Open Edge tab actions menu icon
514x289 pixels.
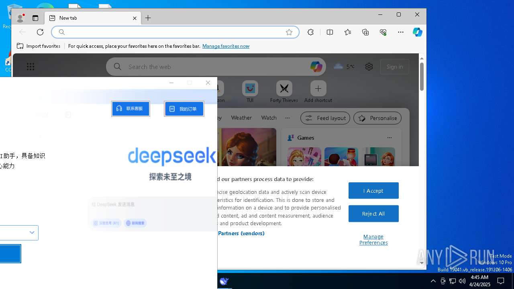[35, 18]
